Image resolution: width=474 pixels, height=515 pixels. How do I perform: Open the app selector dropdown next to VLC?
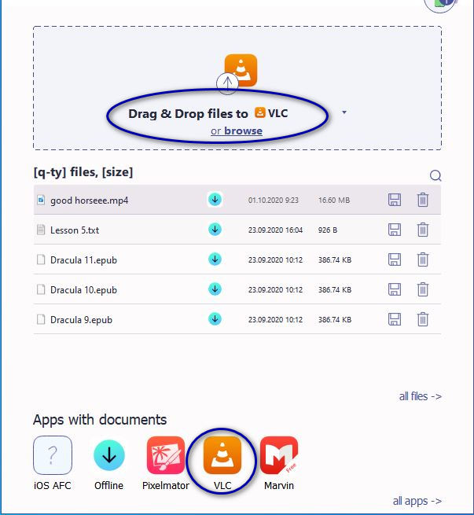tap(344, 112)
